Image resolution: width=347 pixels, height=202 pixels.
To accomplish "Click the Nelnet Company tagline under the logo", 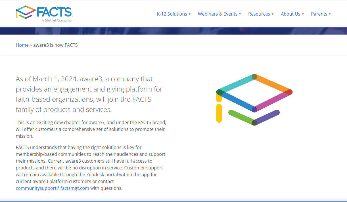I will point(57,20).
